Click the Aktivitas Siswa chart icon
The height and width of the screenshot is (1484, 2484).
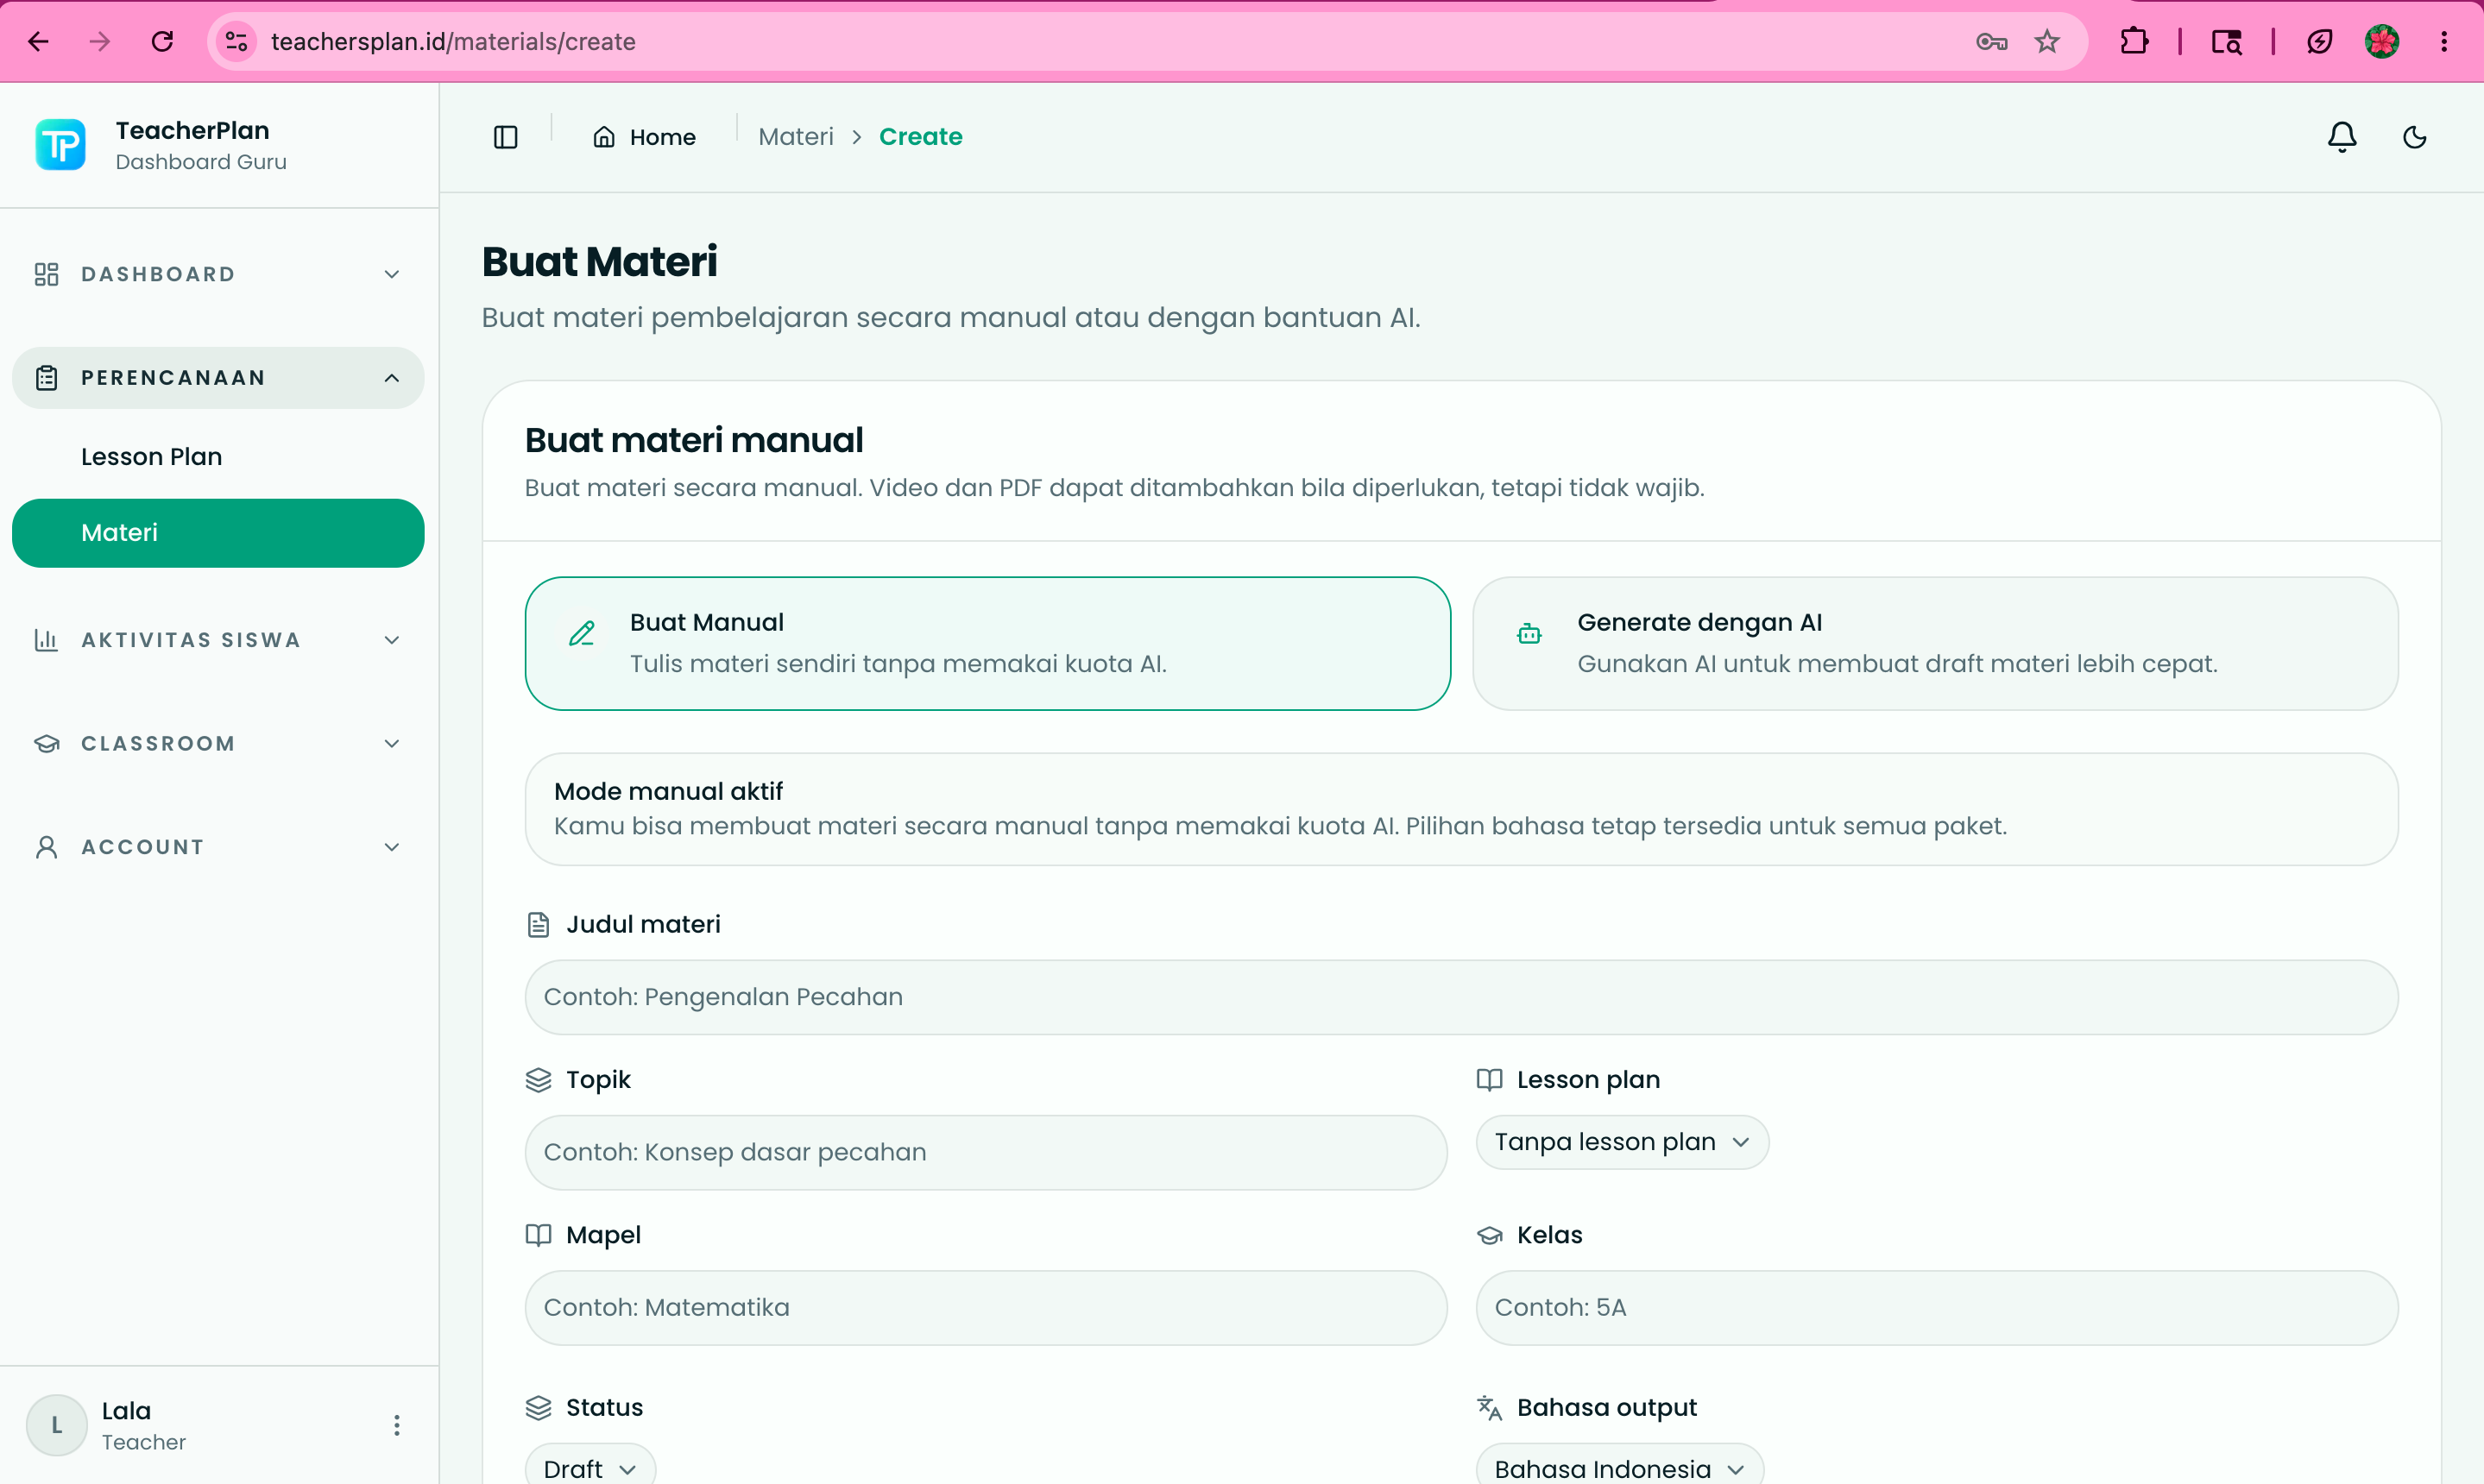[x=46, y=640]
